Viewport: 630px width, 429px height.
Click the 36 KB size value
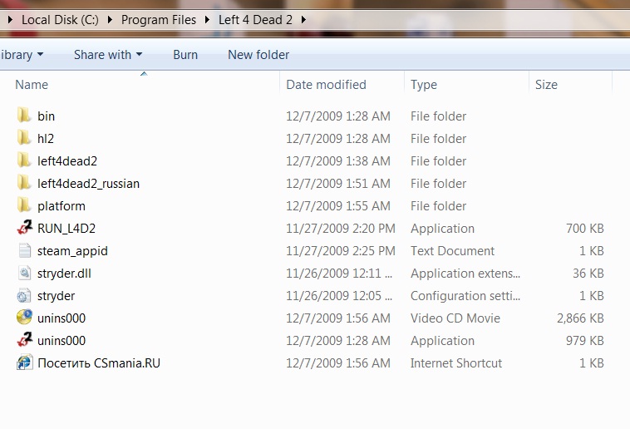click(x=588, y=274)
